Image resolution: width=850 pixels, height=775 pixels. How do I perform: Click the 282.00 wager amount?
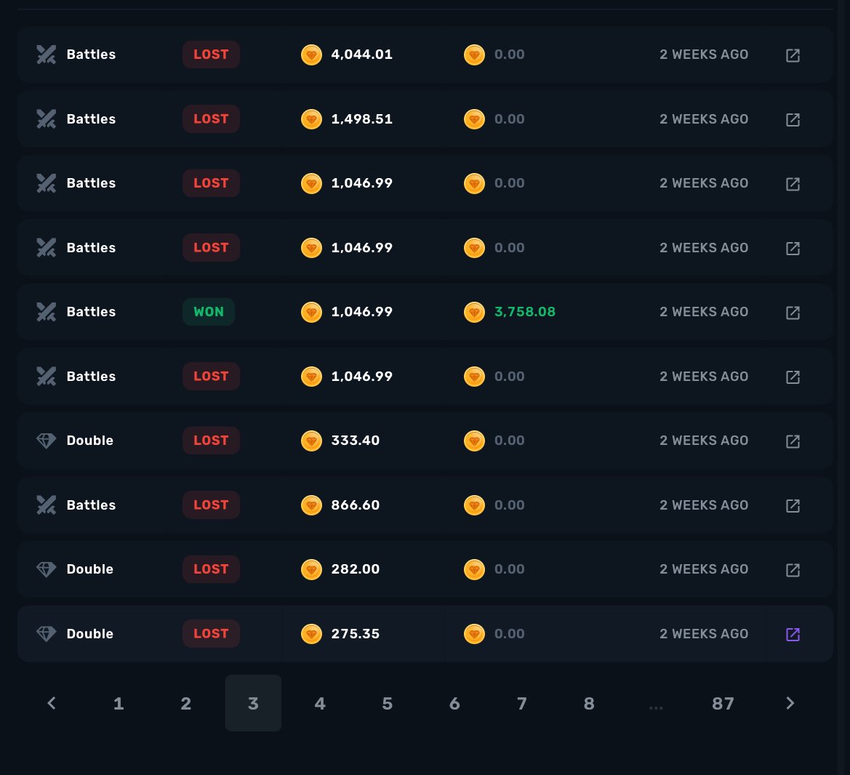coord(355,569)
